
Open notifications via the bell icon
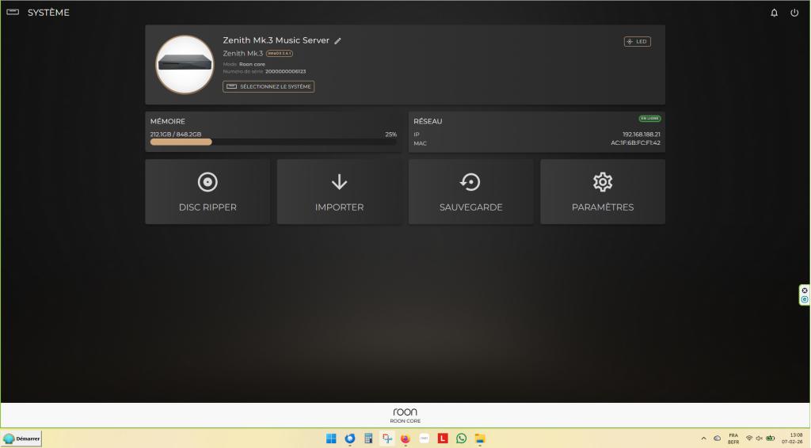click(x=775, y=13)
